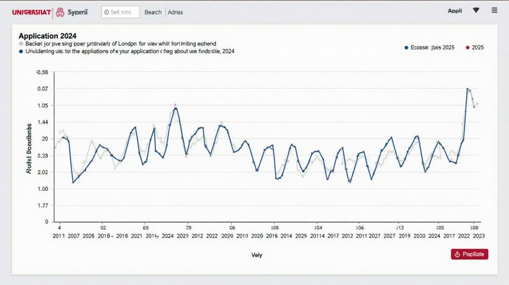Click the blue Ecoese legend dot
Image resolution: width=509 pixels, height=285 pixels.
pos(406,48)
